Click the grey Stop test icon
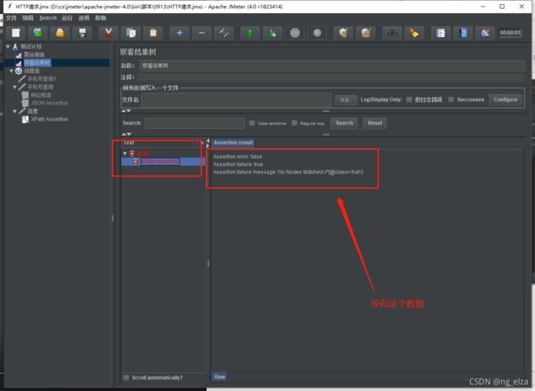The image size is (535, 391). tap(295, 33)
